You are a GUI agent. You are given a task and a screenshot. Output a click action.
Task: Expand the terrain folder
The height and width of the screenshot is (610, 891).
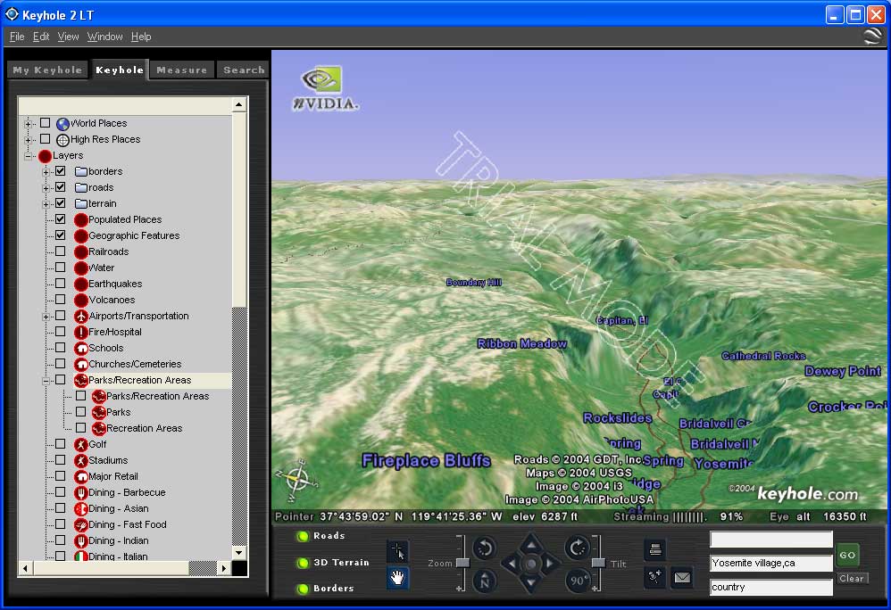point(46,203)
